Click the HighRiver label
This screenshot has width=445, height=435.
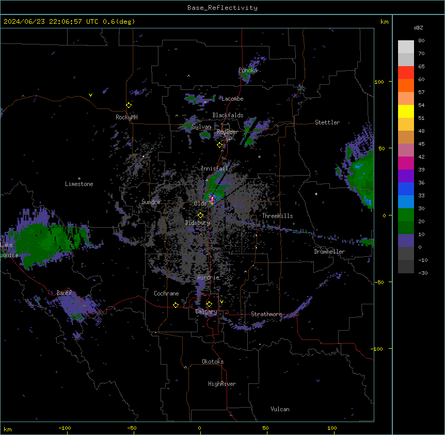pos(222,384)
